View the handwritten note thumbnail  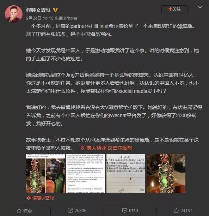[126, 173]
